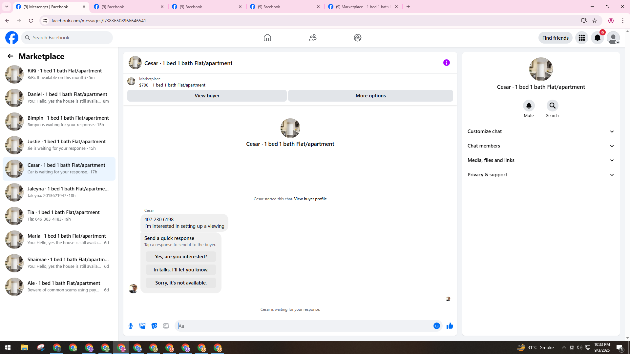This screenshot has height=354, width=630.
Task: Click the More options button
Action: click(371, 96)
